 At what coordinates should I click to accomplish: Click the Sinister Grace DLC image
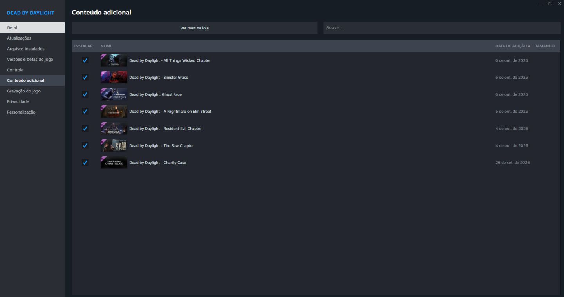click(114, 77)
